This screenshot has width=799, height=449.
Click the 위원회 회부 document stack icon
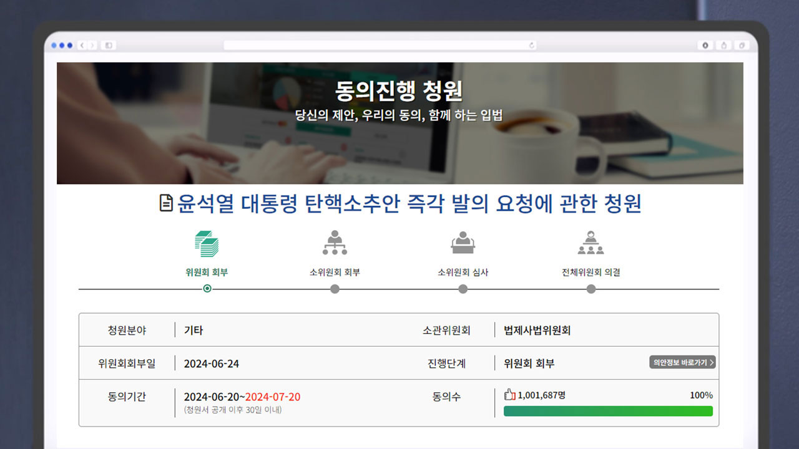pos(207,243)
